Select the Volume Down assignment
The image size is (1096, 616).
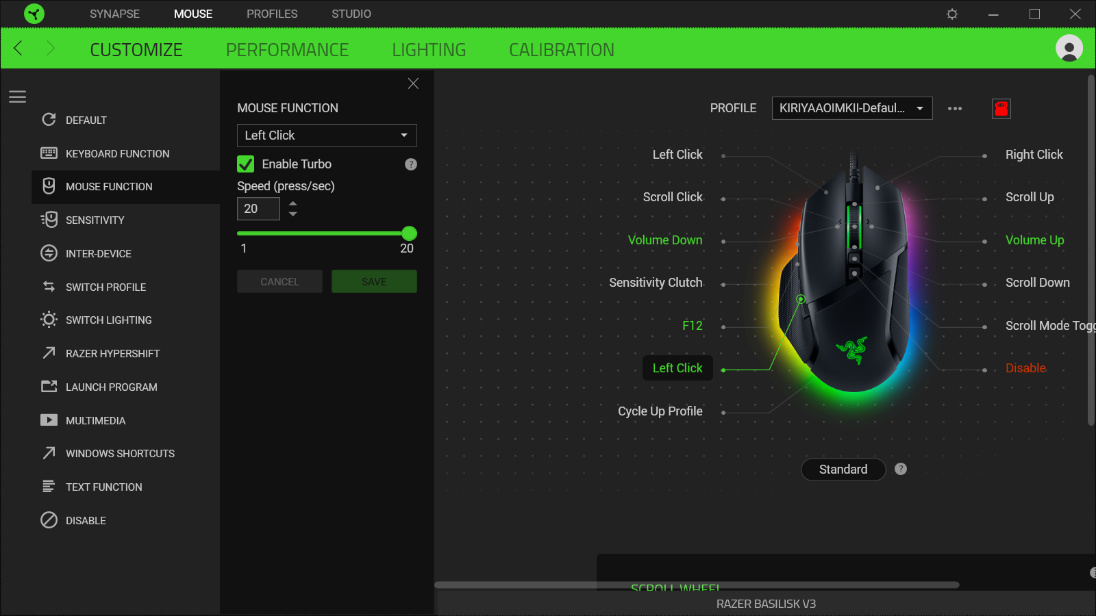(665, 240)
